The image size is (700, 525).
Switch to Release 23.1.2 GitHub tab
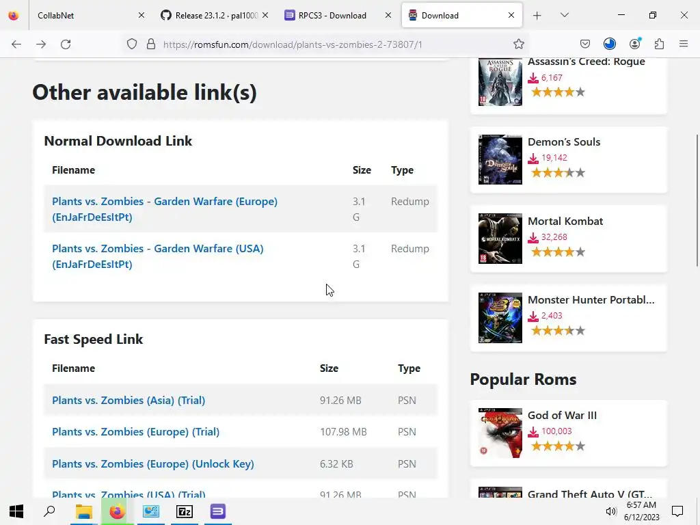(x=213, y=16)
